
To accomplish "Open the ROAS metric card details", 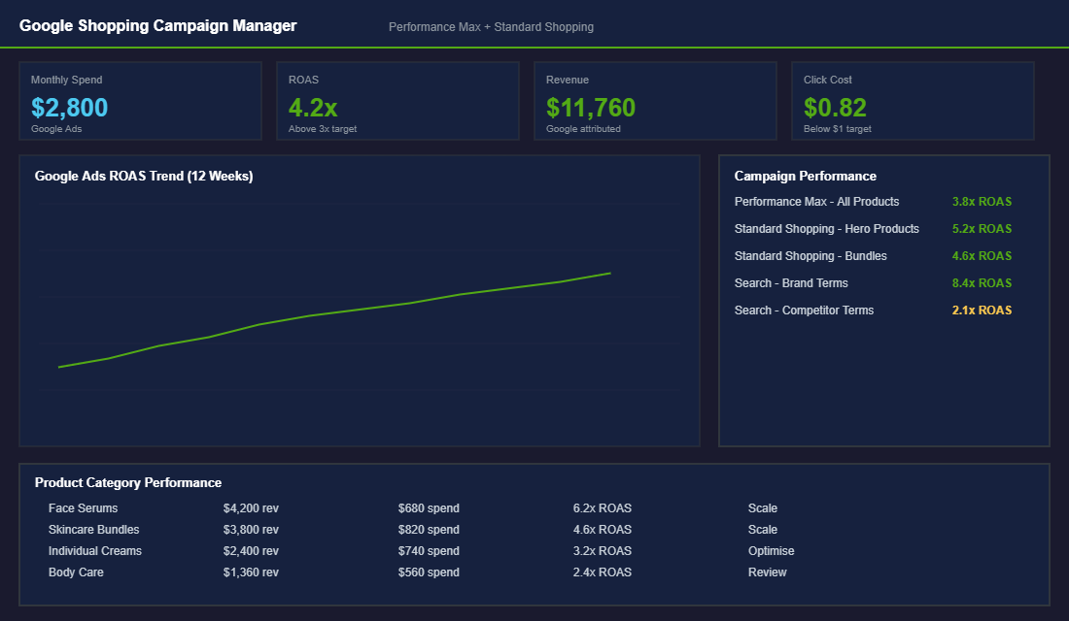I will point(397,100).
